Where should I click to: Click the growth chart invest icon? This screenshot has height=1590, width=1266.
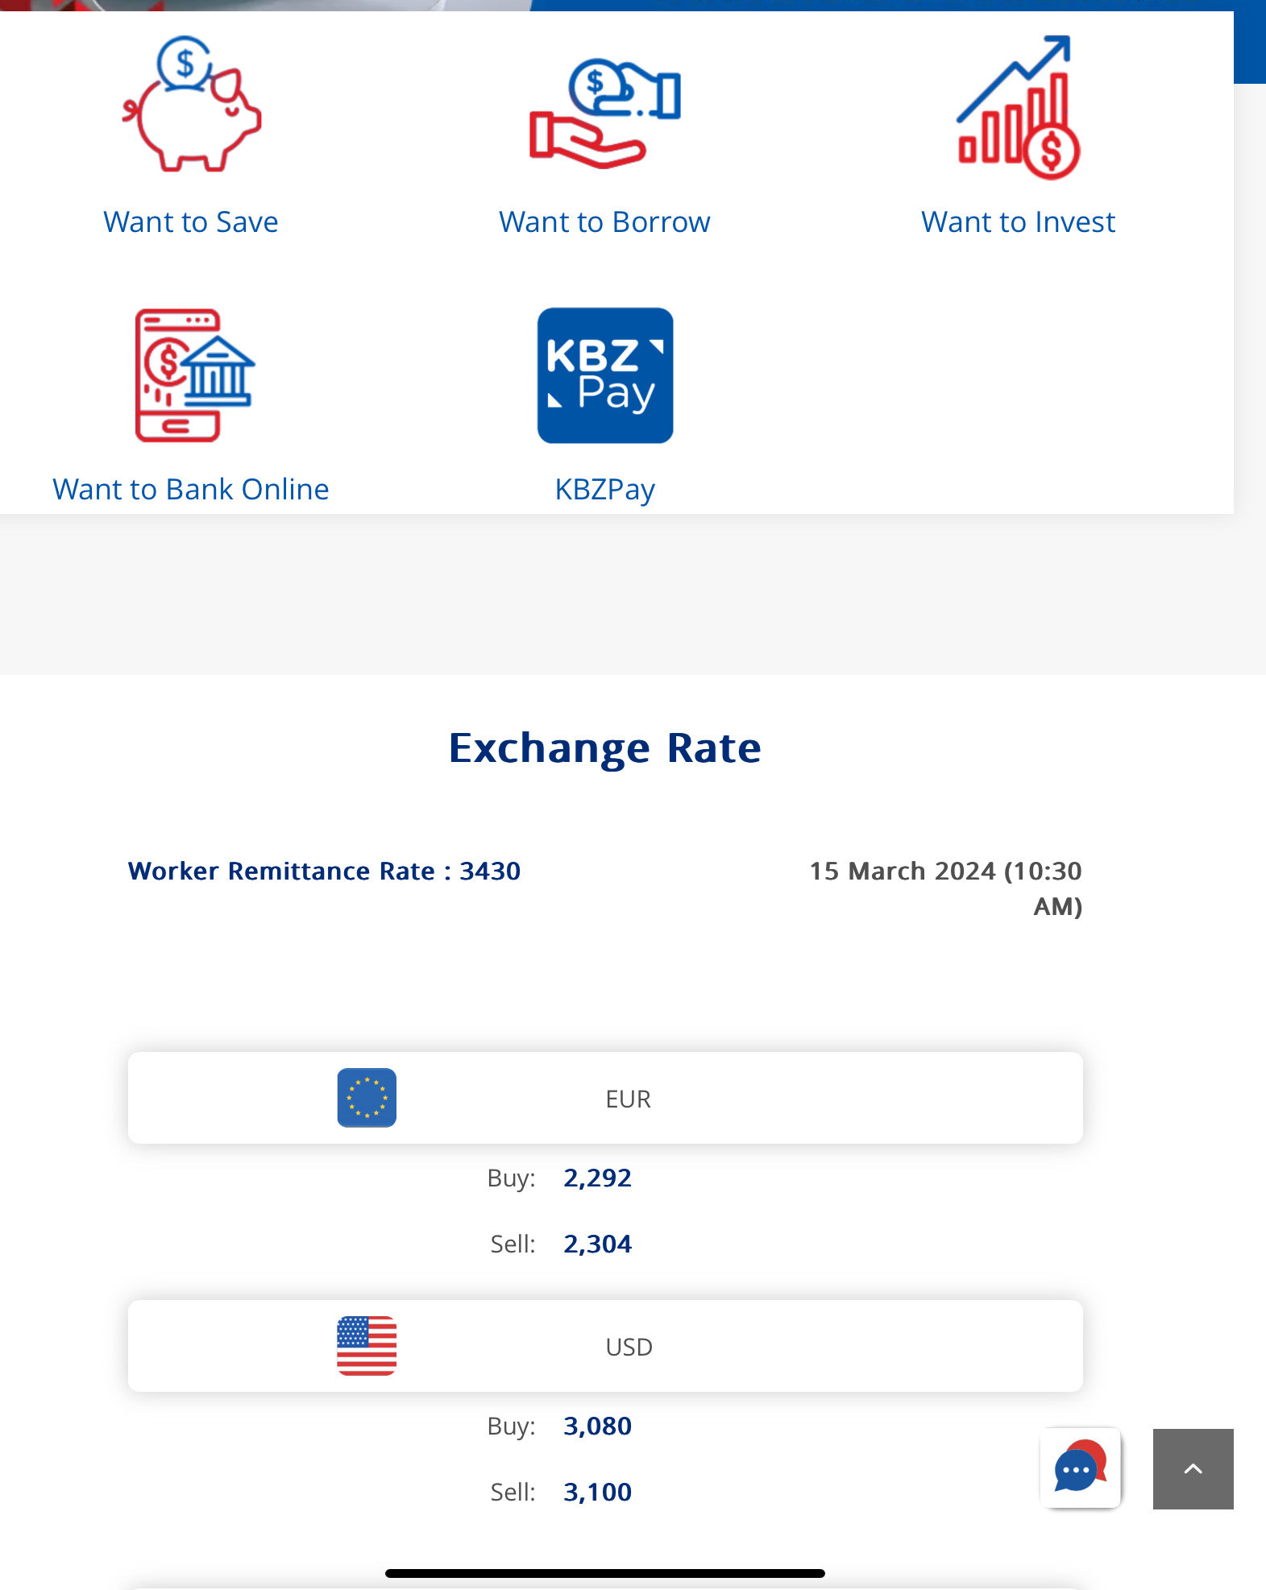point(1018,108)
